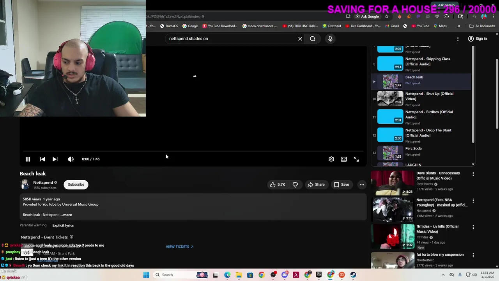Click playlist panel scrollbar
The image size is (499, 281).
point(473,95)
